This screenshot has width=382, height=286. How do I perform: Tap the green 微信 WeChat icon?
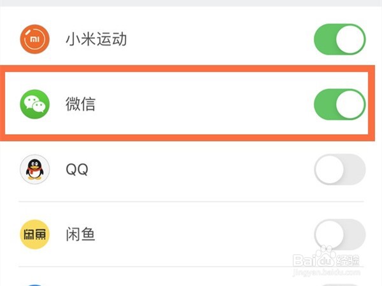point(34,104)
